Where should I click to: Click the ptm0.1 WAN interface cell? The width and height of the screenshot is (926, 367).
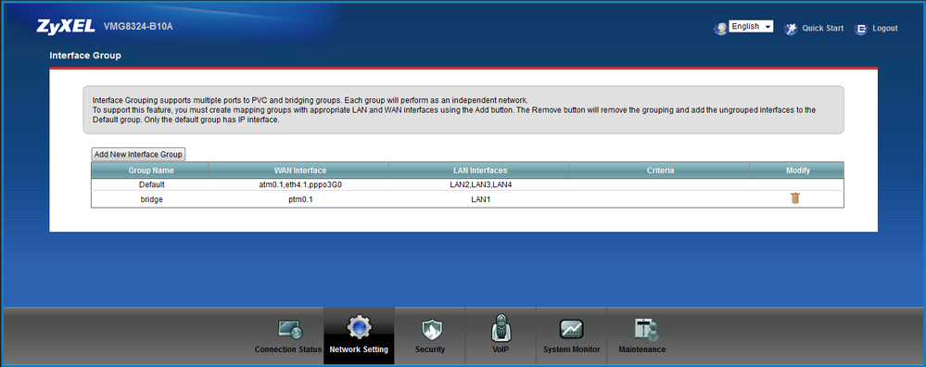[x=301, y=199]
